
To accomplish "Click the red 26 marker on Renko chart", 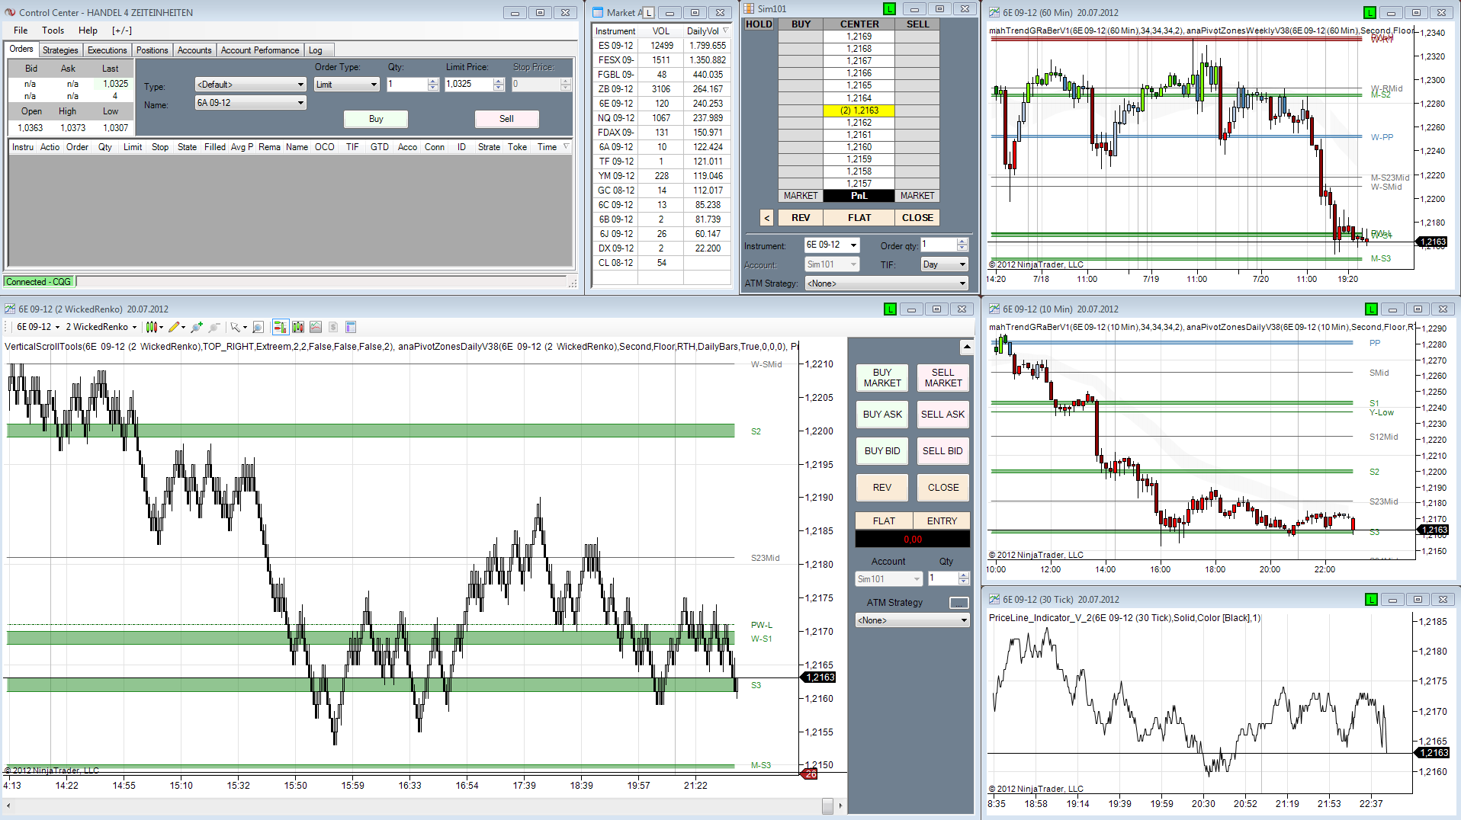I will (x=809, y=774).
